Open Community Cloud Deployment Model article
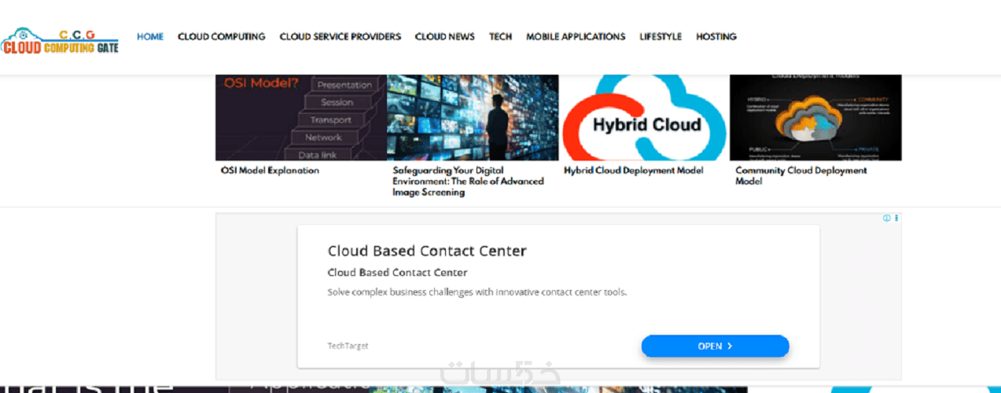Image resolution: width=1001 pixels, height=393 pixels. (x=801, y=175)
